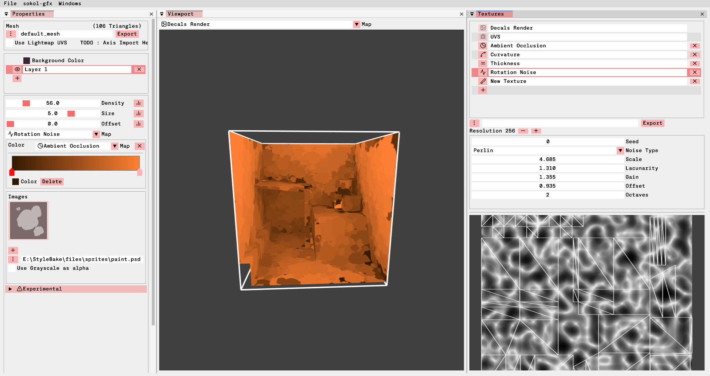The width and height of the screenshot is (710, 376).
Task: Enable Use Grayscale as alpha checkbox
Action: [12, 268]
